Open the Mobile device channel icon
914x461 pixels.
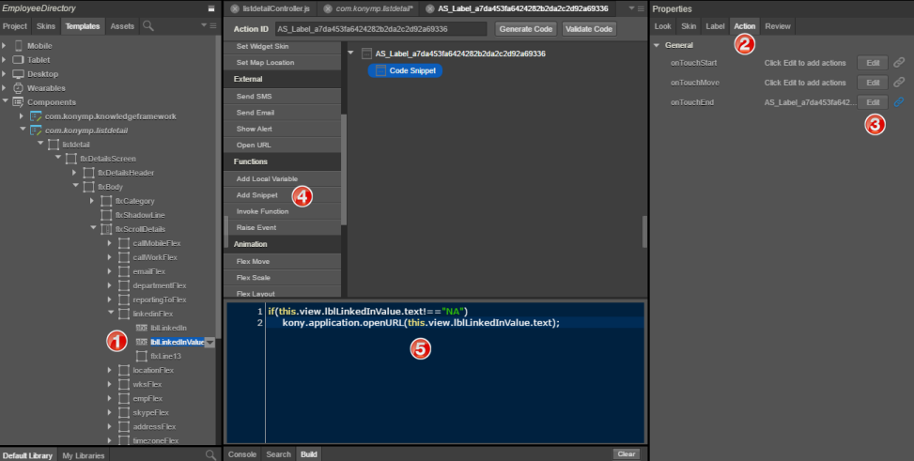(x=19, y=45)
